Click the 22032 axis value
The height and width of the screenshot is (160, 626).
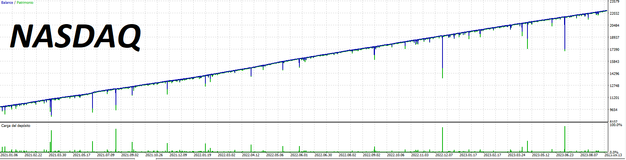pos(615,14)
